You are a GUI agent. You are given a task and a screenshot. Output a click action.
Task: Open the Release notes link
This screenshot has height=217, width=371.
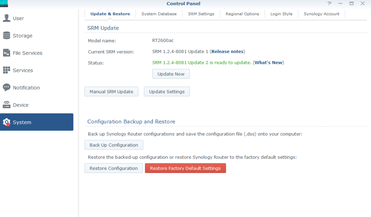point(228,52)
